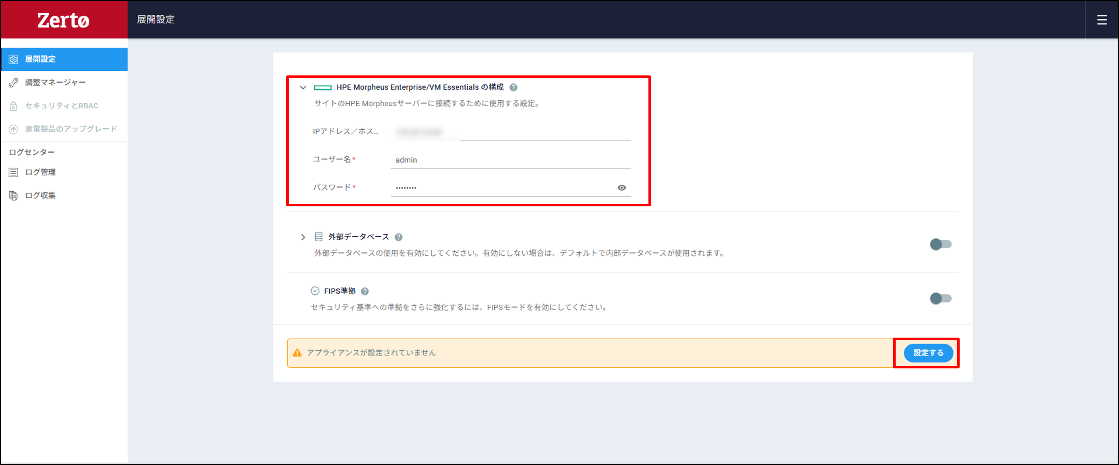The image size is (1119, 465).
Task: Click the database icon beside 外部データベース
Action: click(318, 237)
